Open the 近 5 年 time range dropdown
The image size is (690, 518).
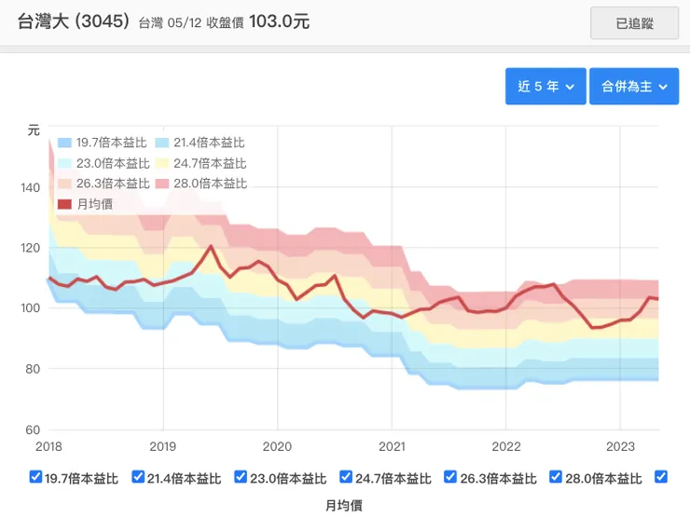(x=545, y=87)
